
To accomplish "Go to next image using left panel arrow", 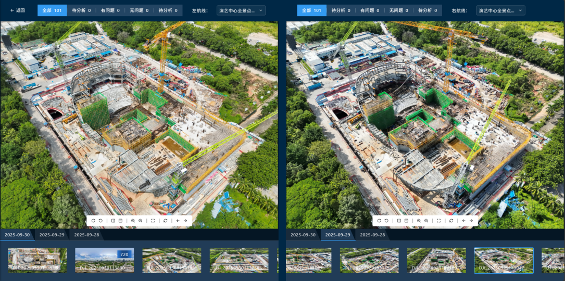I will pyautogui.click(x=185, y=221).
